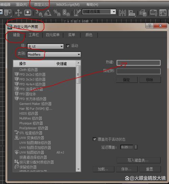The image size is (169, 184).
Task: Switch to the 菜单 tab
Action: (72, 35)
